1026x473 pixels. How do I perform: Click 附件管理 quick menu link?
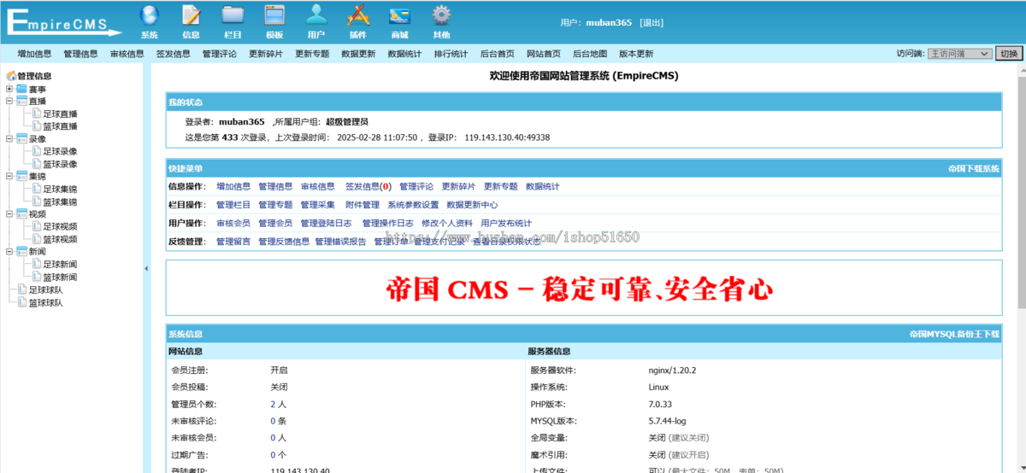(x=363, y=205)
